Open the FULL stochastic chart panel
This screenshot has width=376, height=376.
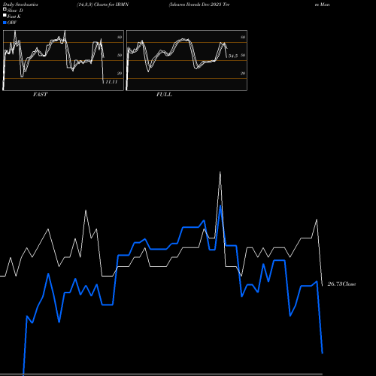pos(186,60)
